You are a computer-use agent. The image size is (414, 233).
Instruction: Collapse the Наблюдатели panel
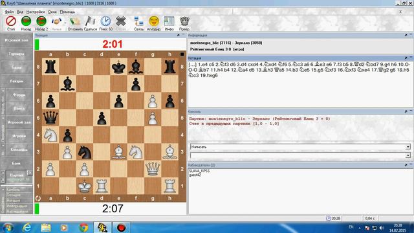tap(411, 165)
